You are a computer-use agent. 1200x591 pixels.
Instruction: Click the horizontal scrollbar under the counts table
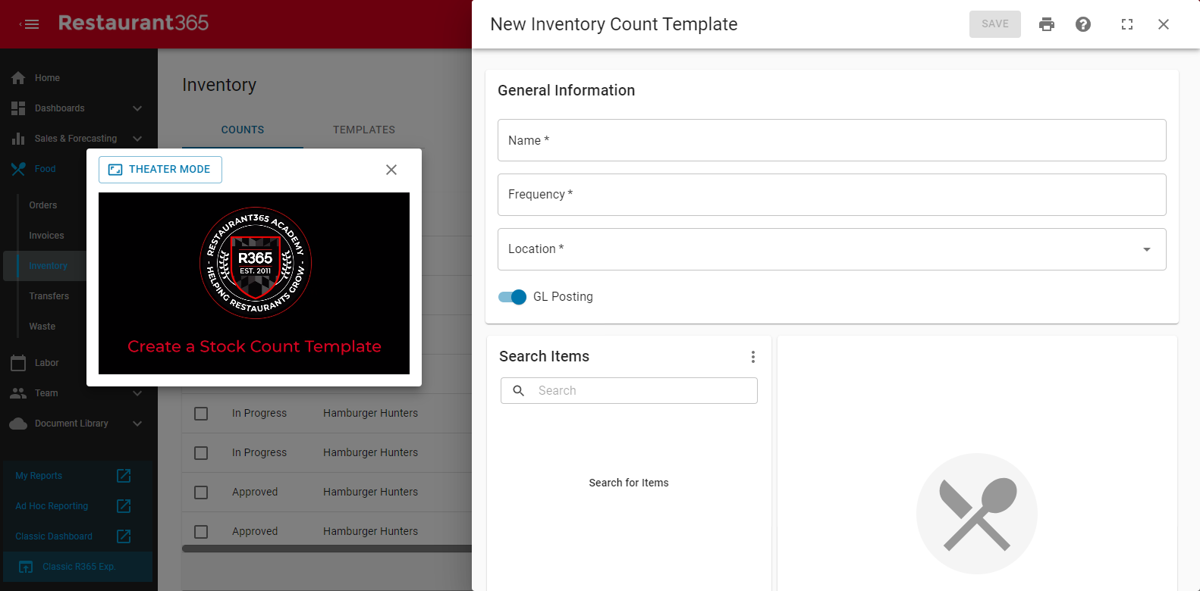(327, 549)
